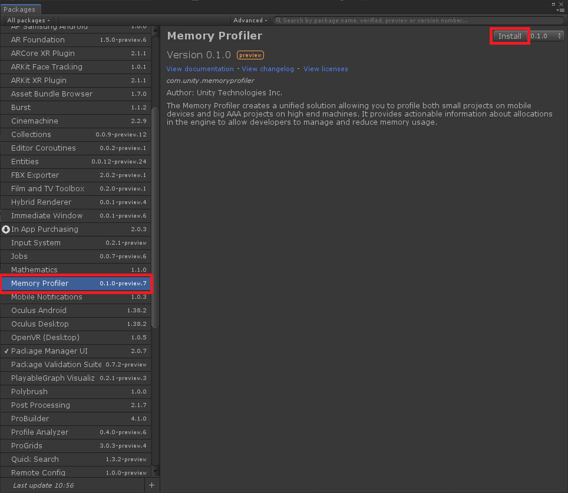The height and width of the screenshot is (493, 568).
Task: Open the View documentation link
Action: pos(200,69)
